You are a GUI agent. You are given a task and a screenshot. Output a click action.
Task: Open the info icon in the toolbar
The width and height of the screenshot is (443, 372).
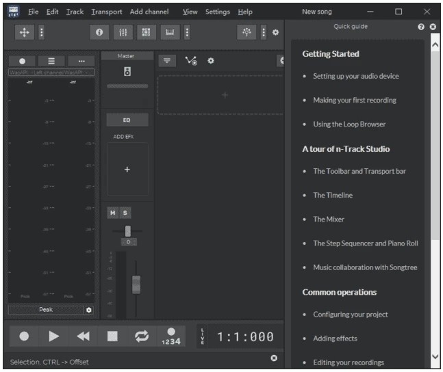tap(99, 32)
